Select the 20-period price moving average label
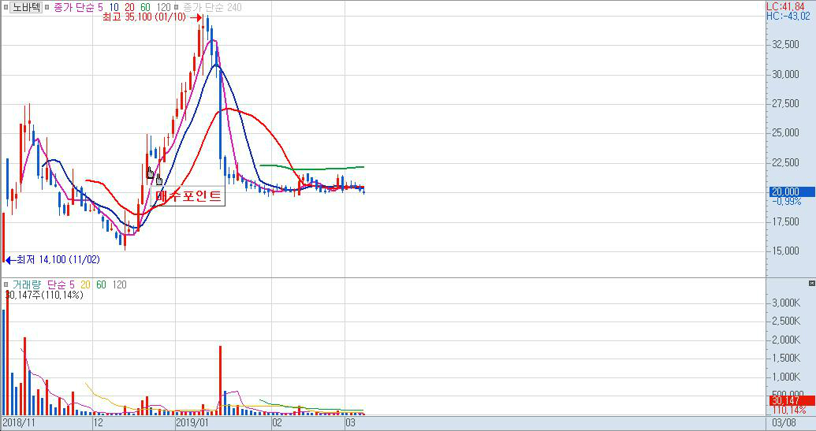The width and height of the screenshot is (816, 431). tap(129, 7)
